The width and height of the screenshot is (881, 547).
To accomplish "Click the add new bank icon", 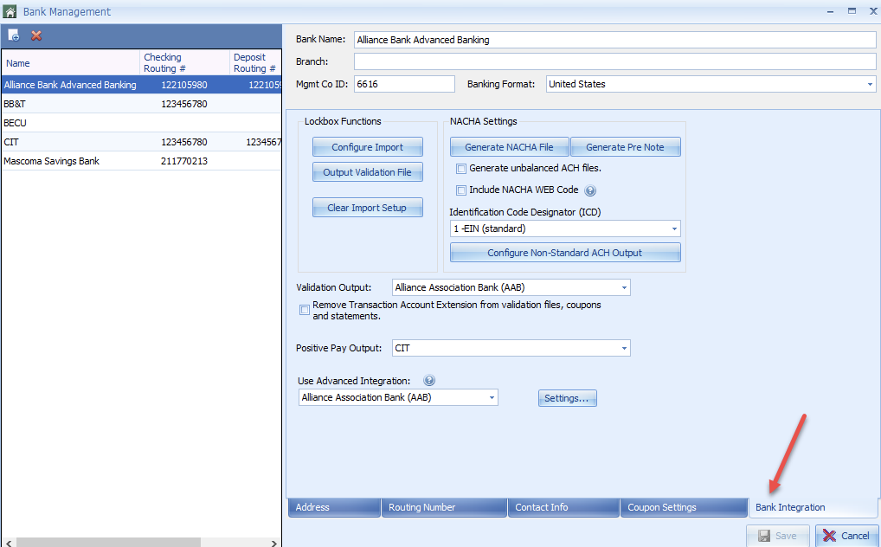I will 14,35.
